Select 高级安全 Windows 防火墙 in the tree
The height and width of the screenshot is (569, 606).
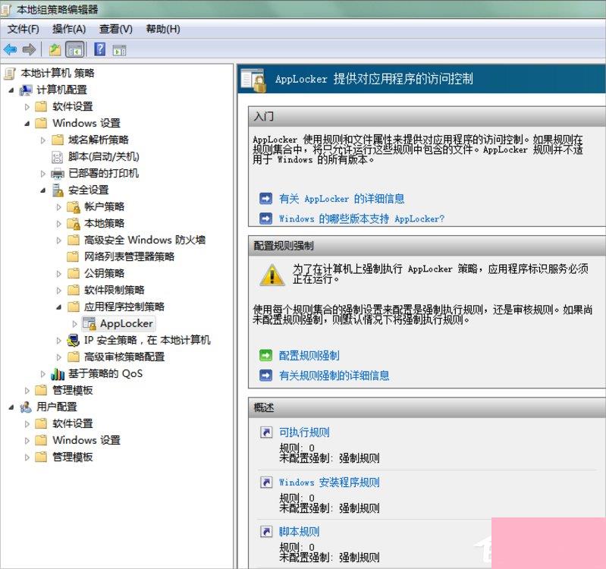coord(145,240)
